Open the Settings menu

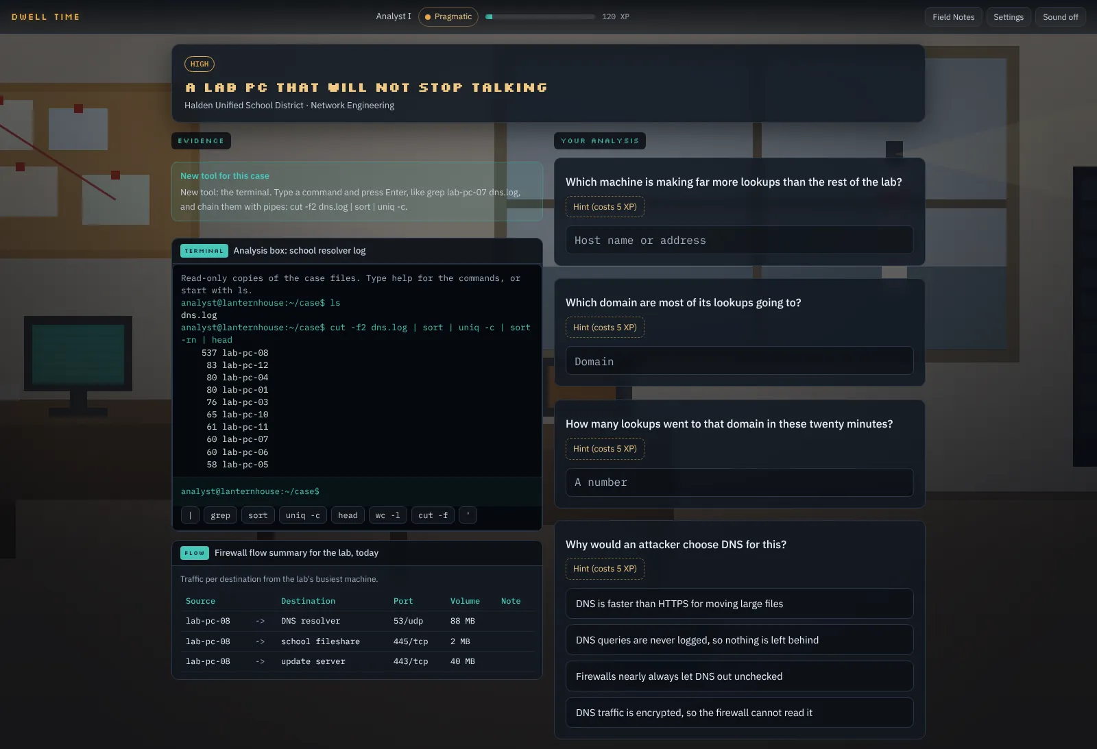point(1008,17)
